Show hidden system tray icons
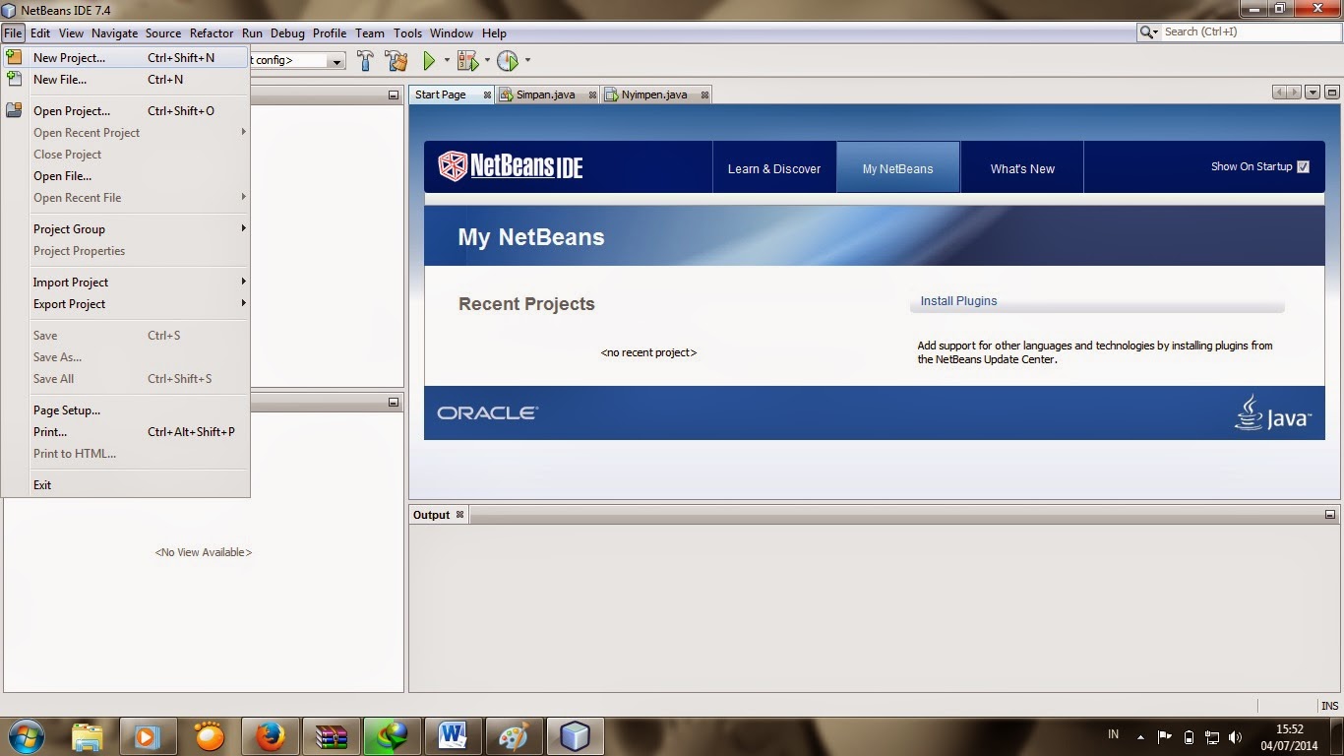The height and width of the screenshot is (756, 1344). tap(1140, 736)
